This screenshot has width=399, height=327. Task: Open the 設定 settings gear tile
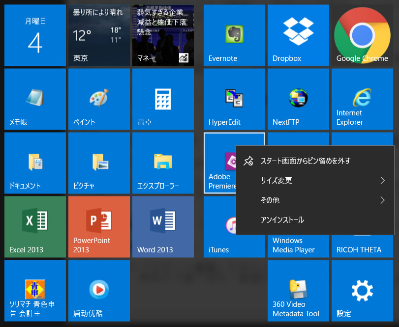(362, 291)
